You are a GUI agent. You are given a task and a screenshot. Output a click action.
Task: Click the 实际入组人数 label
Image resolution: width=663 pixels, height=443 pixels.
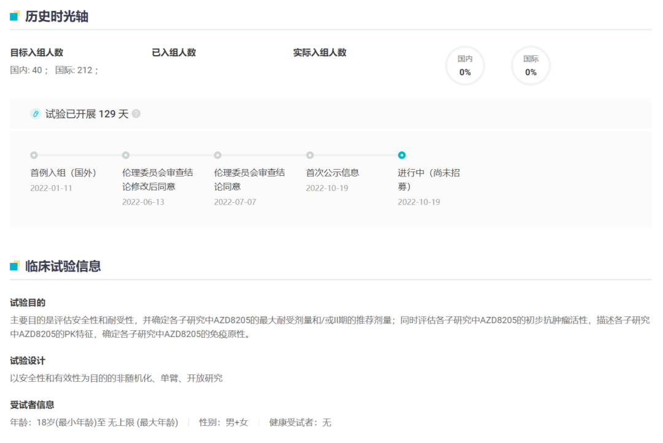pos(320,53)
